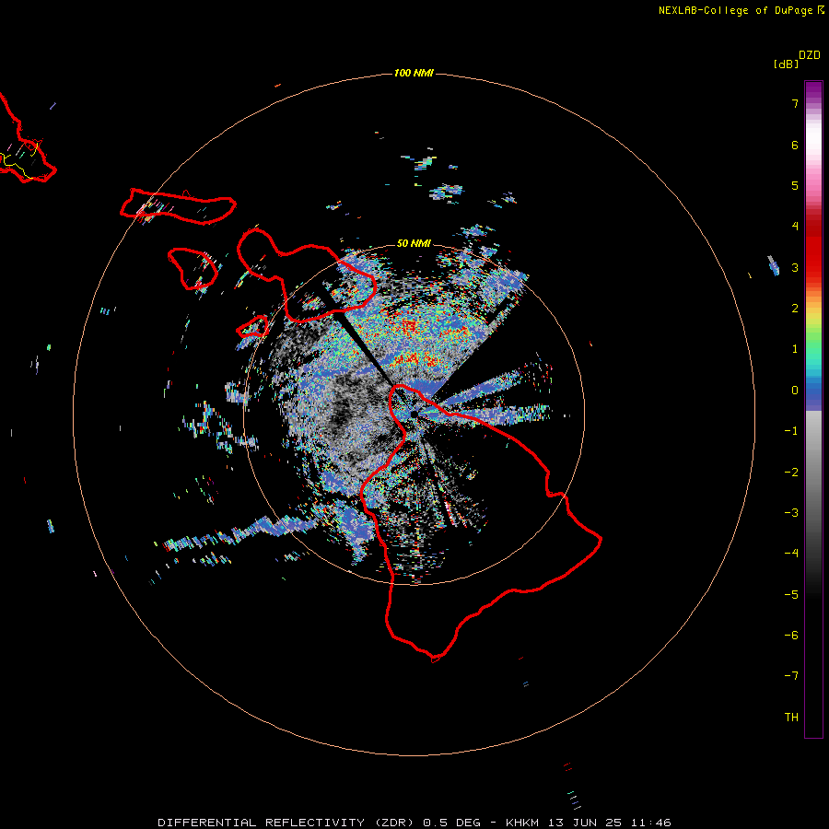This screenshot has width=829, height=829.
Task: Click the 0 value on color scale
Action: point(795,391)
